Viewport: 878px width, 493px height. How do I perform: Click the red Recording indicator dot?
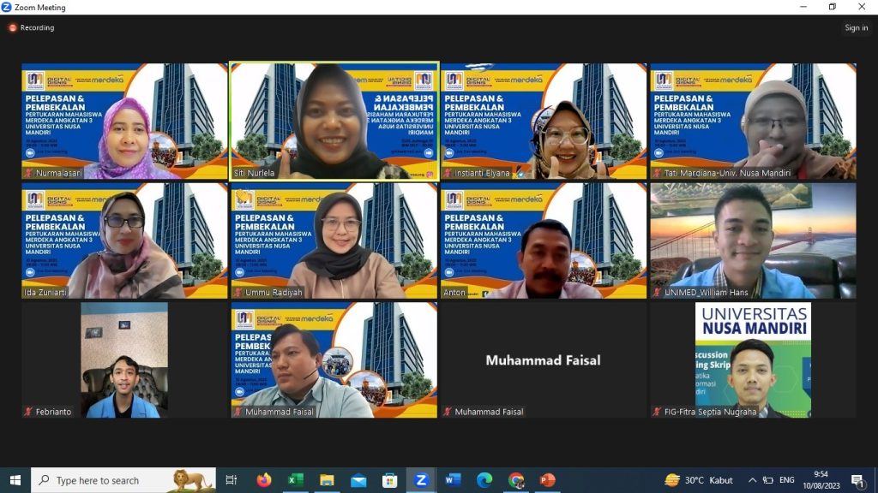[12, 28]
